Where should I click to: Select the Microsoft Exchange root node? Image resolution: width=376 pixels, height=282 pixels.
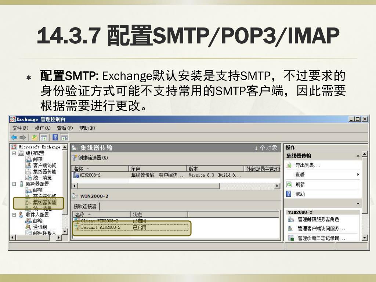click(39, 147)
